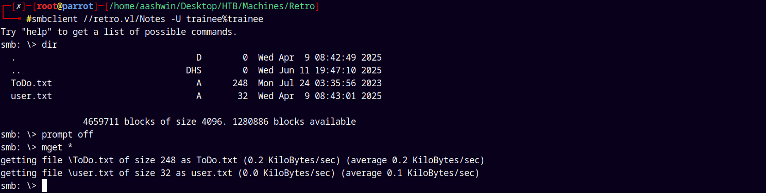Click the working directory path /home/aashwin/Desktop/HTB/Machines/Retro
This screenshot has width=766, height=193.
tap(212, 6)
